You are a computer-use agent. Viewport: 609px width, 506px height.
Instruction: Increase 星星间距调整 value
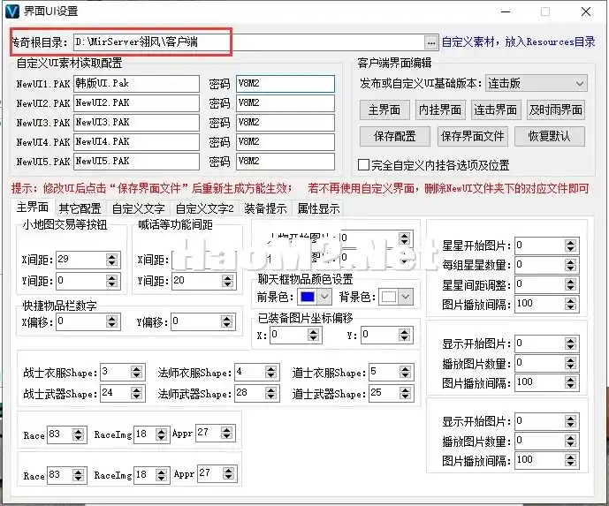[x=570, y=282]
